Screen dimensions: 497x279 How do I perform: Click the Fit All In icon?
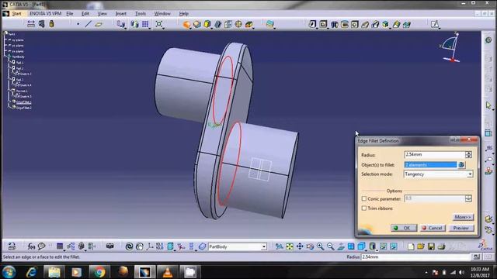point(290,246)
